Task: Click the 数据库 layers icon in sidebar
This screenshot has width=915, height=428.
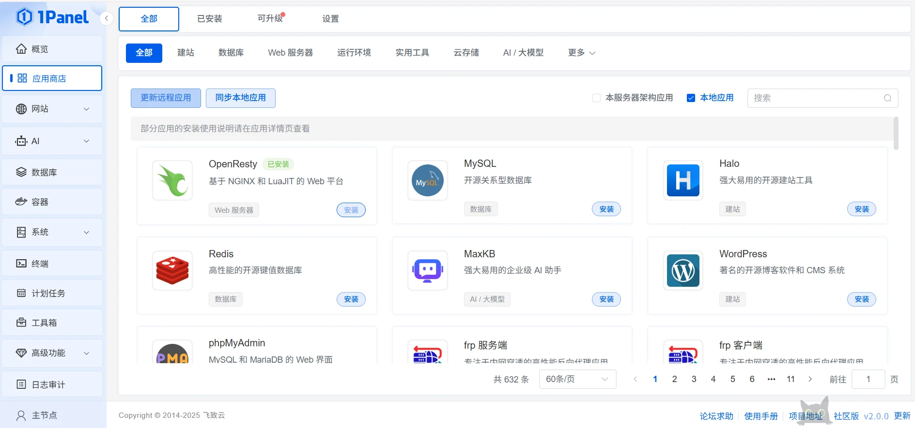Action: coord(21,172)
